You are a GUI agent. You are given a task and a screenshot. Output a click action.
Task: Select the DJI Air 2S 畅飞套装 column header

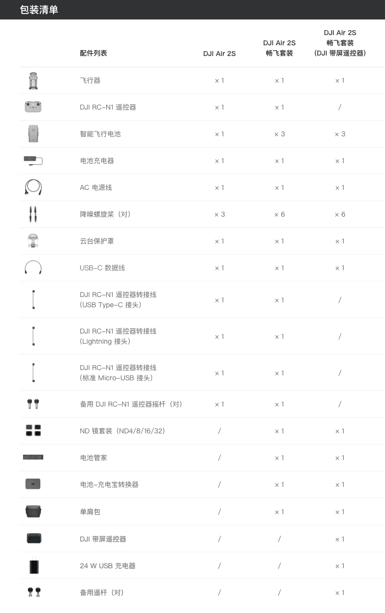click(279, 48)
